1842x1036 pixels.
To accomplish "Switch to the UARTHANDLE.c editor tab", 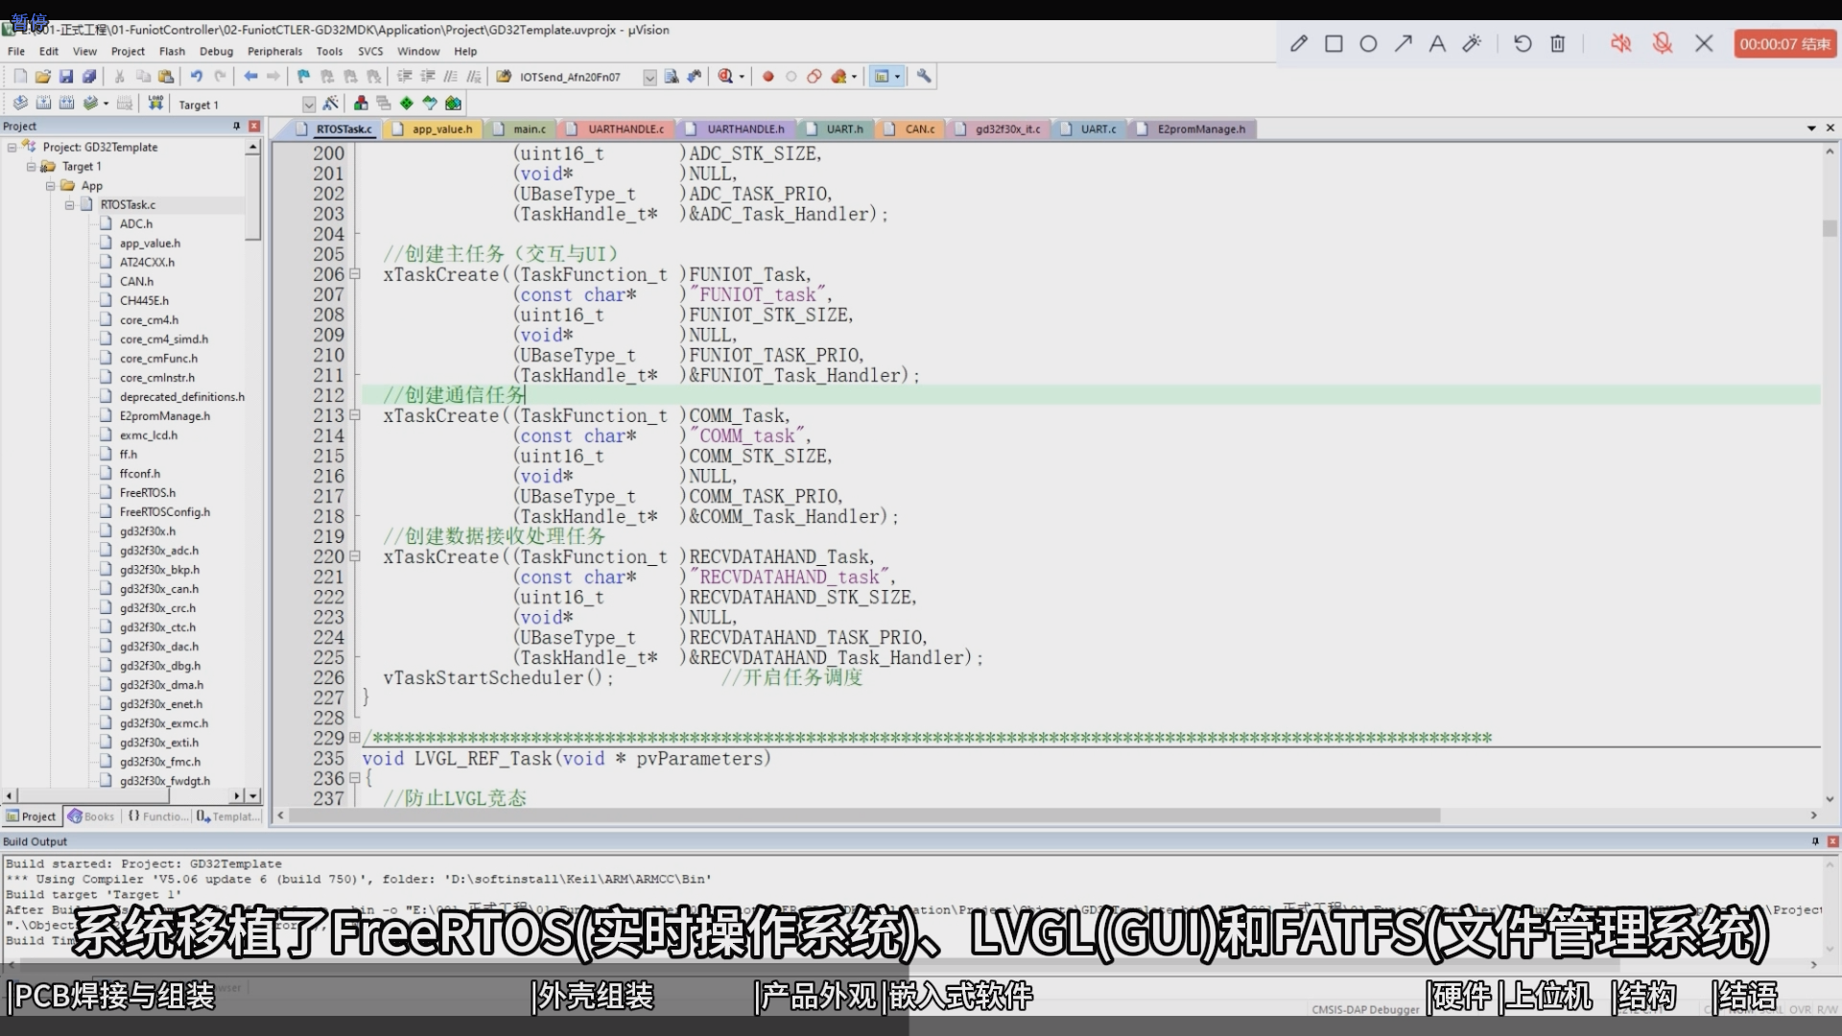I will pyautogui.click(x=617, y=129).
